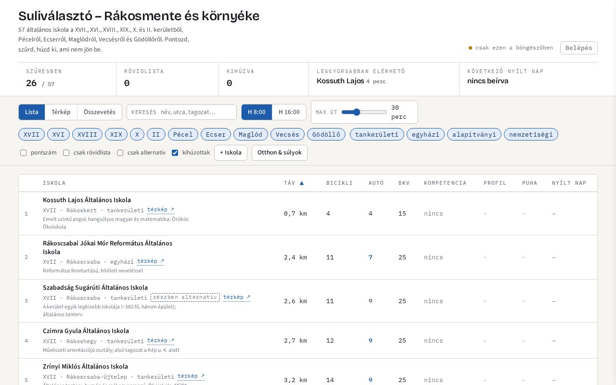Sort by the TÁV column header
Image resolution: width=616 pixels, height=385 pixels.
pos(294,183)
